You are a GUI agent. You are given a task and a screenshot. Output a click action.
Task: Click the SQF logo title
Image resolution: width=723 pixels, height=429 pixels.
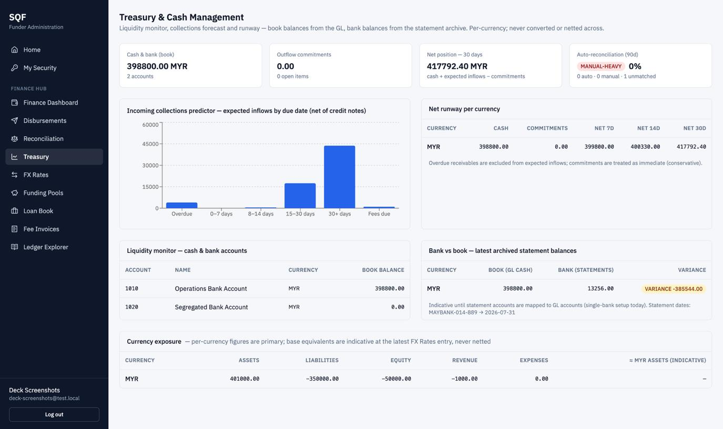click(17, 17)
